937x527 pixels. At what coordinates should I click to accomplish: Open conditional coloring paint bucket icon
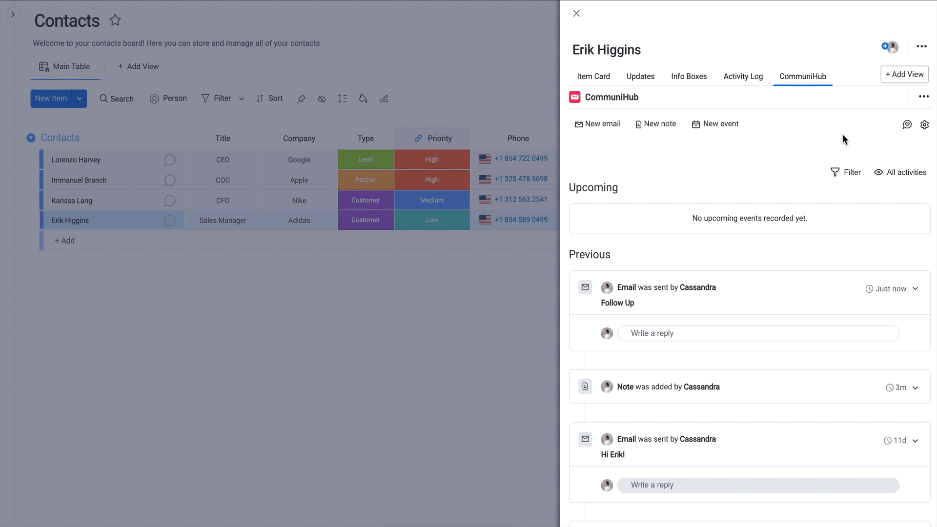pyautogui.click(x=363, y=99)
